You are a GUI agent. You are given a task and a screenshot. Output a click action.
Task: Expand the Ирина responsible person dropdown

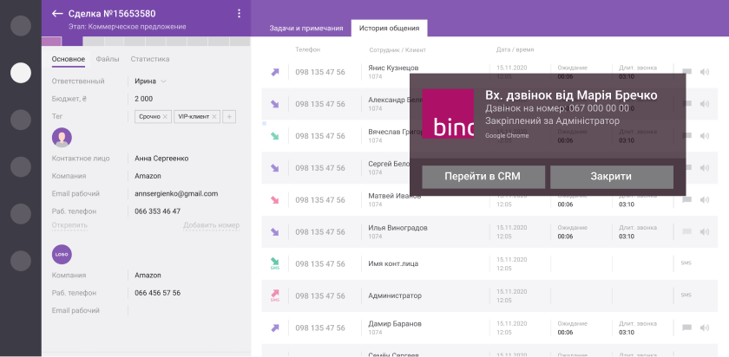[x=163, y=81]
